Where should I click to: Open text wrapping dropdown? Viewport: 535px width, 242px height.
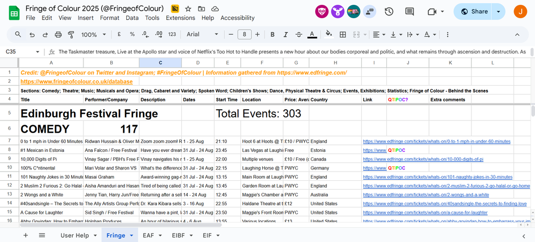(x=412, y=34)
